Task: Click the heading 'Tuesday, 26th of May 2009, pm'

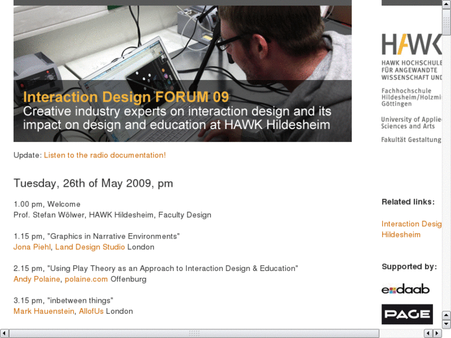Action: (x=93, y=183)
